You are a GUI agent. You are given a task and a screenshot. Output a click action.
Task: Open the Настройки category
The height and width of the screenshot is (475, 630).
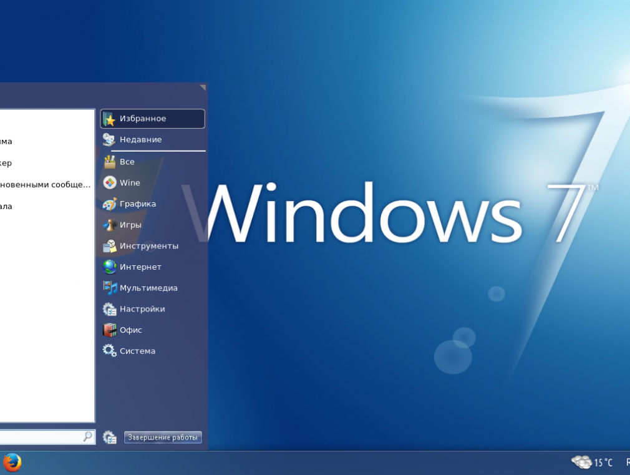(152, 309)
